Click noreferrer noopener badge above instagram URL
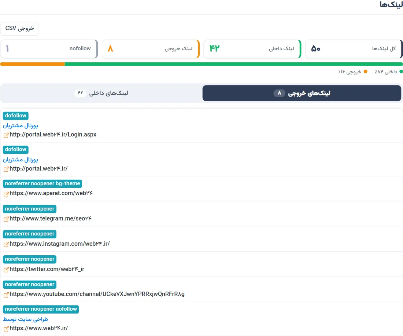Viewport: 403px width, 336px height. pyautogui.click(x=30, y=234)
